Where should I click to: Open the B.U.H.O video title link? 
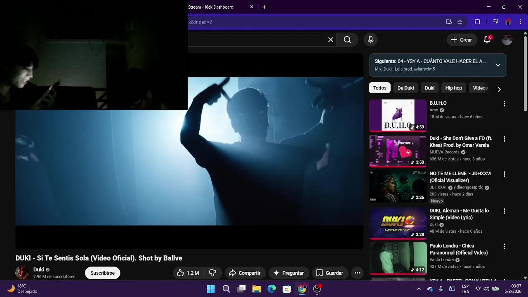point(438,103)
